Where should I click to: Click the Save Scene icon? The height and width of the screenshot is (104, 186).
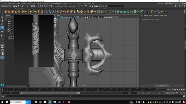19,6
